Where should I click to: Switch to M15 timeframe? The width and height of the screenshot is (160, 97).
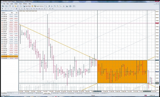pos(37,9)
